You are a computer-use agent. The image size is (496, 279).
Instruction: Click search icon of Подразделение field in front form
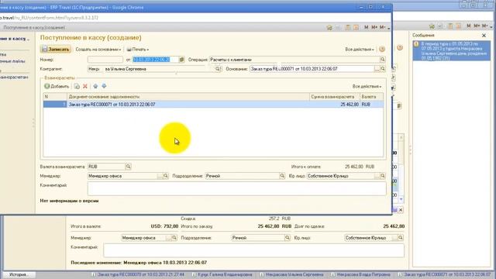(282, 176)
